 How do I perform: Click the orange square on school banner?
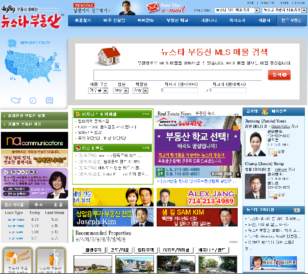pyautogui.click(x=236, y=128)
